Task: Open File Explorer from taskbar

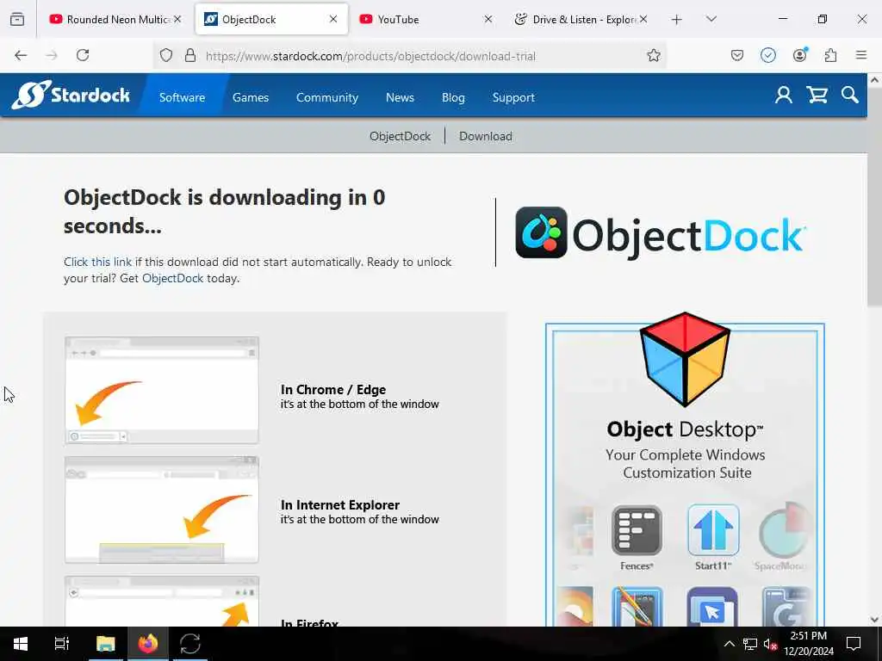Action: click(105, 644)
